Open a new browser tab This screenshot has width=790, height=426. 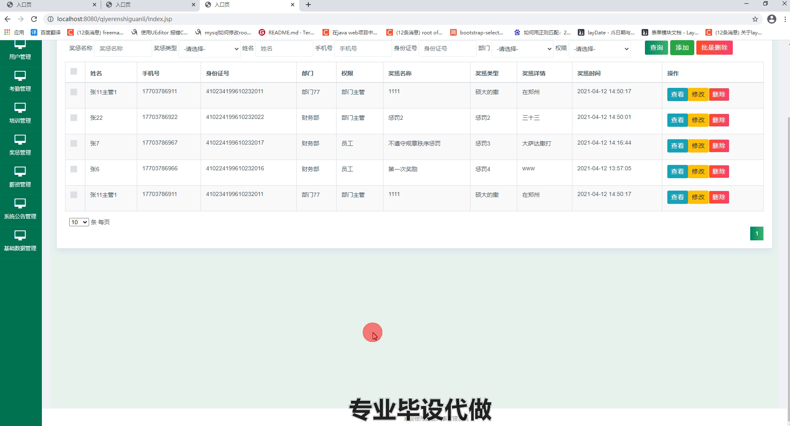[308, 5]
